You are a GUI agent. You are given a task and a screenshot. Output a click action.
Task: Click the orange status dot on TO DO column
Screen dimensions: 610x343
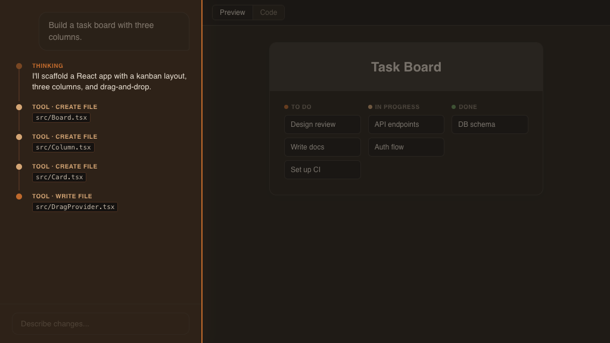(287, 107)
